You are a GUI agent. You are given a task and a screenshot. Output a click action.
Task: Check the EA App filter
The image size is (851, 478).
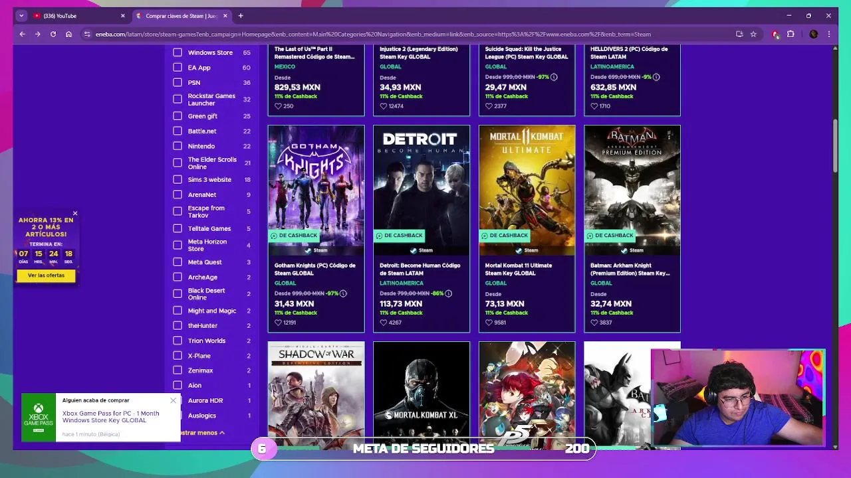[x=178, y=68]
